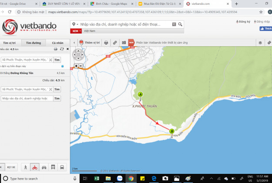Click the print map icon in toolbar
The height and width of the screenshot is (183, 272).
click(106, 43)
